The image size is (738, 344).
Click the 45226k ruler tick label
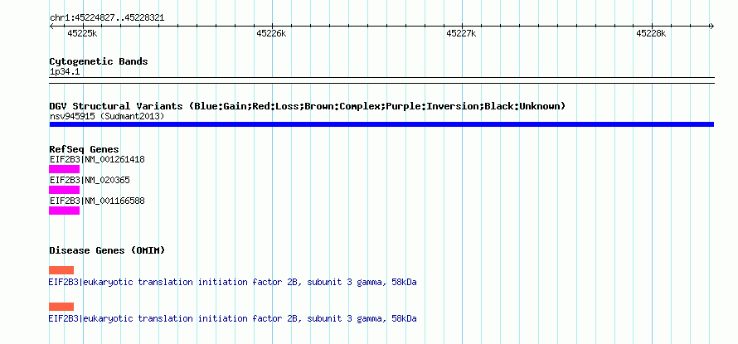pos(271,33)
